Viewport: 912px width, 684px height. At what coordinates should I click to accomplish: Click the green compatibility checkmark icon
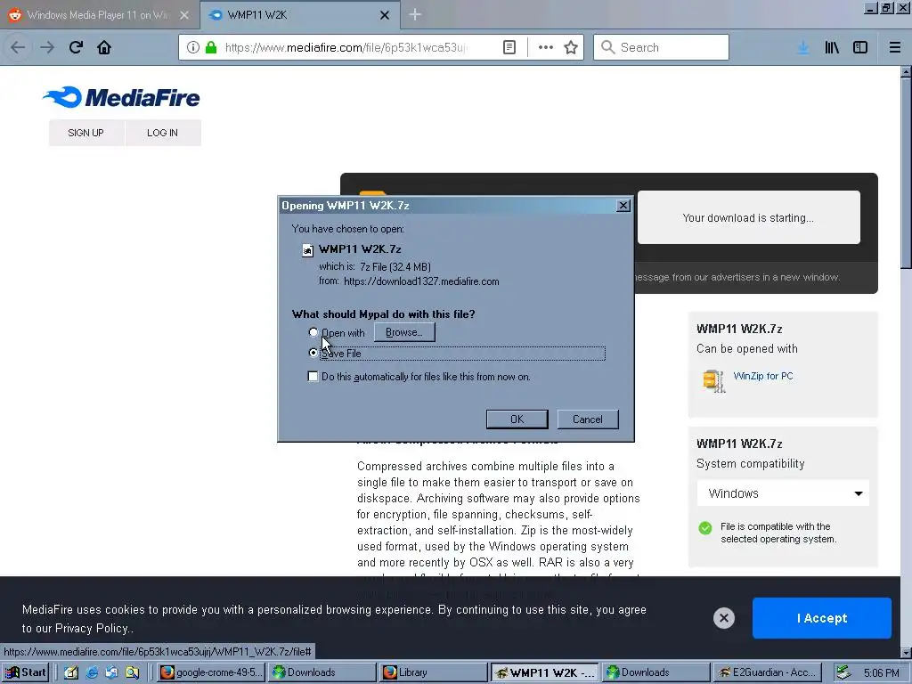click(x=705, y=528)
